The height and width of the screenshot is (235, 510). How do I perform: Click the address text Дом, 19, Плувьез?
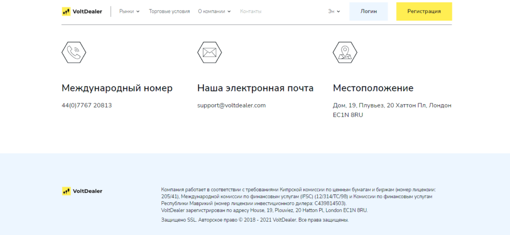point(392,110)
